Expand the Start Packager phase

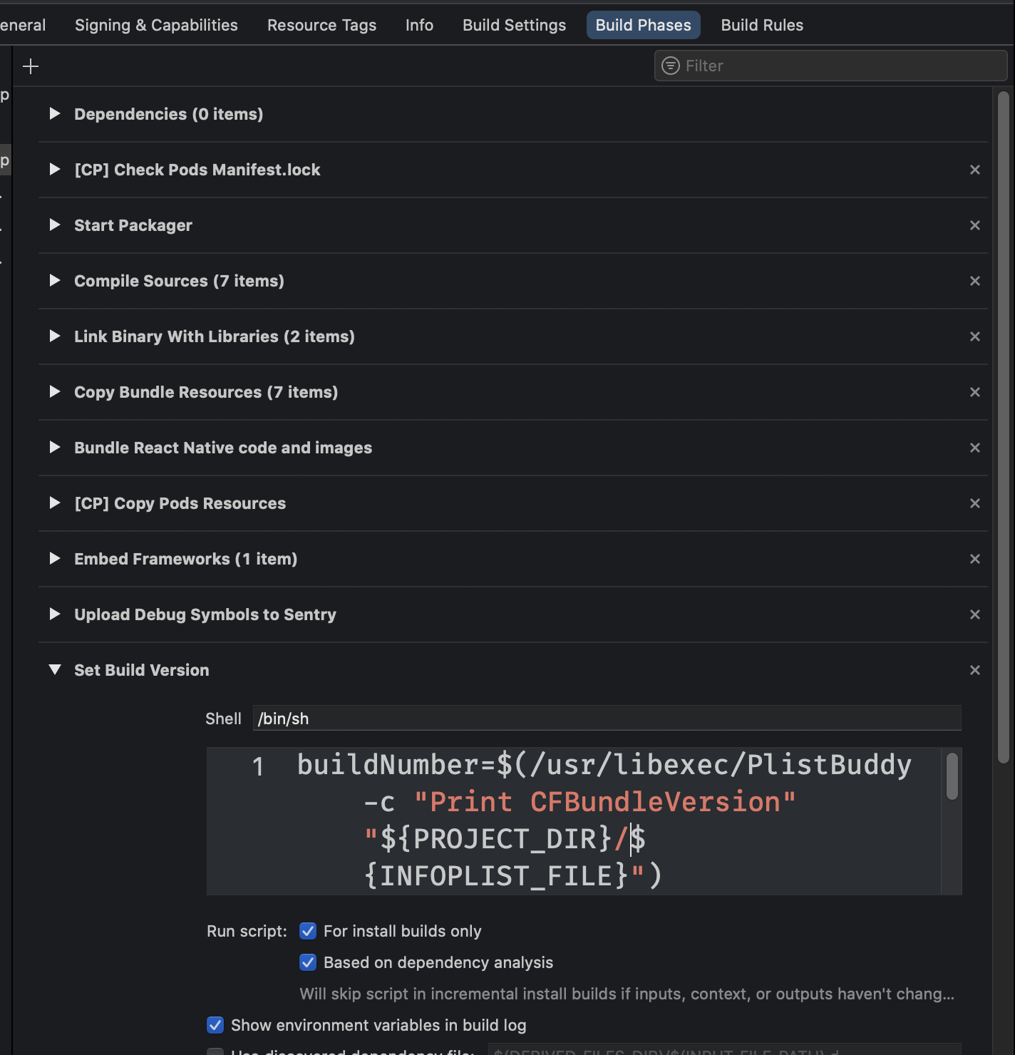point(55,225)
